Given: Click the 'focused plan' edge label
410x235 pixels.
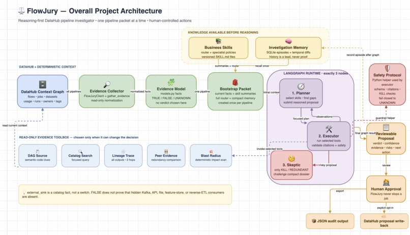Looking at the screenshot, I should tap(301, 119).
